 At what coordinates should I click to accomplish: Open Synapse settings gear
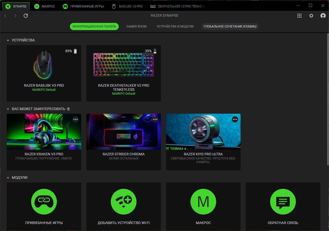(x=311, y=16)
